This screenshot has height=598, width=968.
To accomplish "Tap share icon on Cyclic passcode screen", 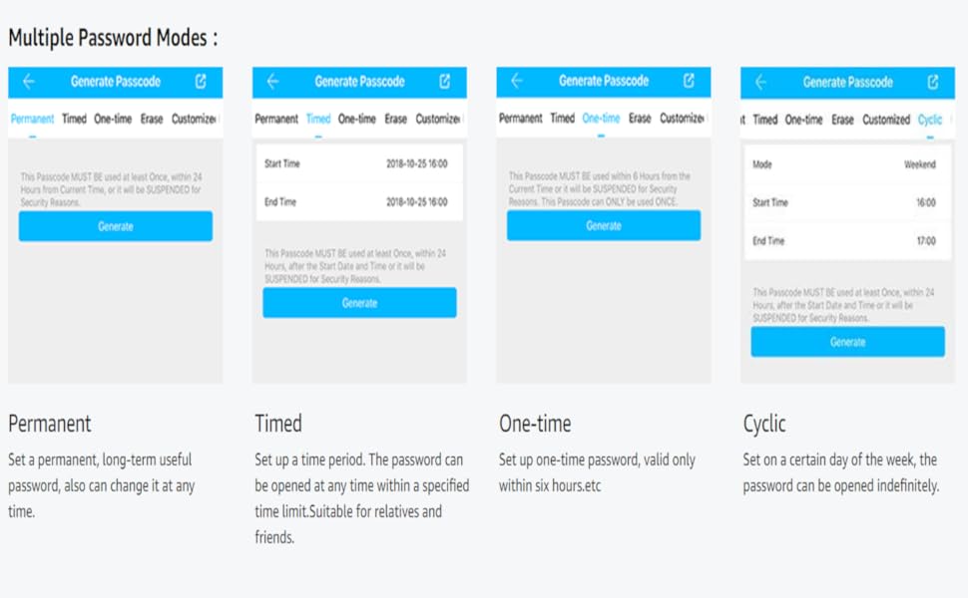I will (x=933, y=82).
